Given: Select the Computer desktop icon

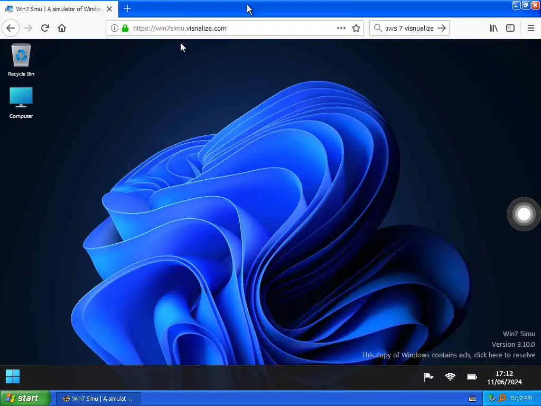Looking at the screenshot, I should [21, 103].
